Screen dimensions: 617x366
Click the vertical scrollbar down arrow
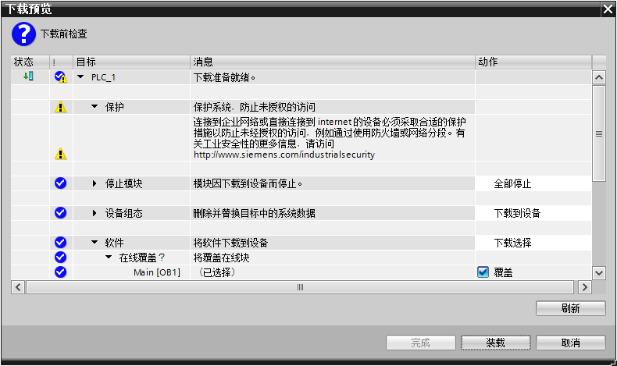tap(599, 272)
